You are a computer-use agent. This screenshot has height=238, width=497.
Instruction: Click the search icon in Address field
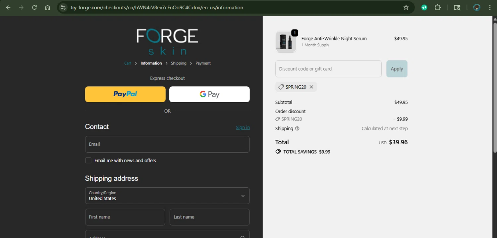[243, 237]
